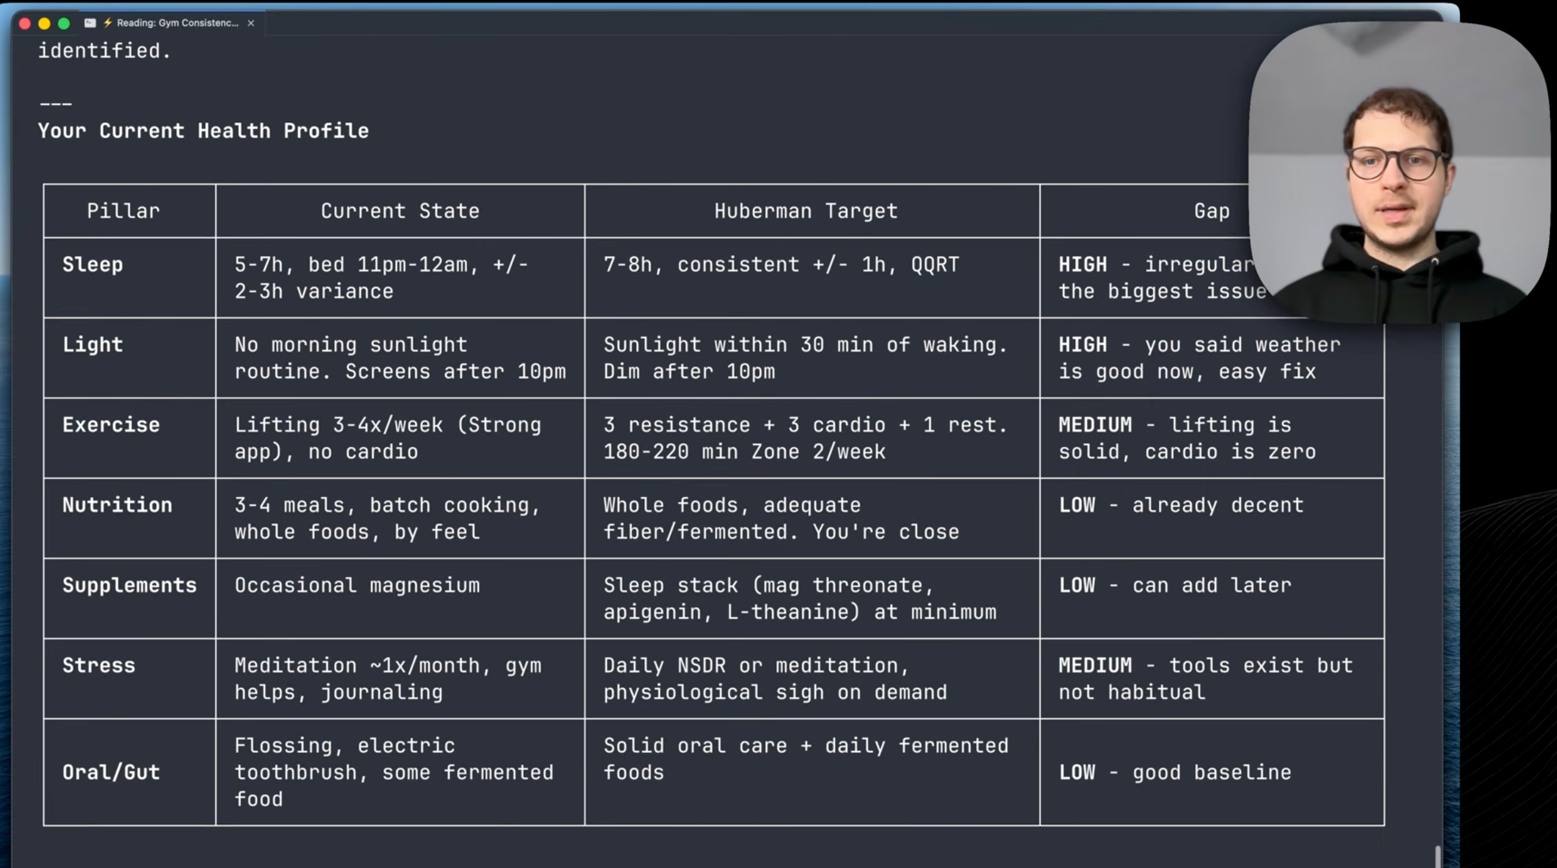Maximize the terminal with the green button
This screenshot has width=1557, height=868.
coord(63,24)
